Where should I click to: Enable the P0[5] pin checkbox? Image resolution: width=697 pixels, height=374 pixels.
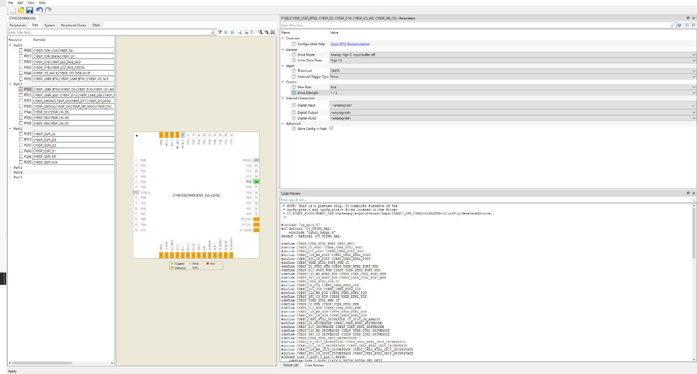click(21, 78)
